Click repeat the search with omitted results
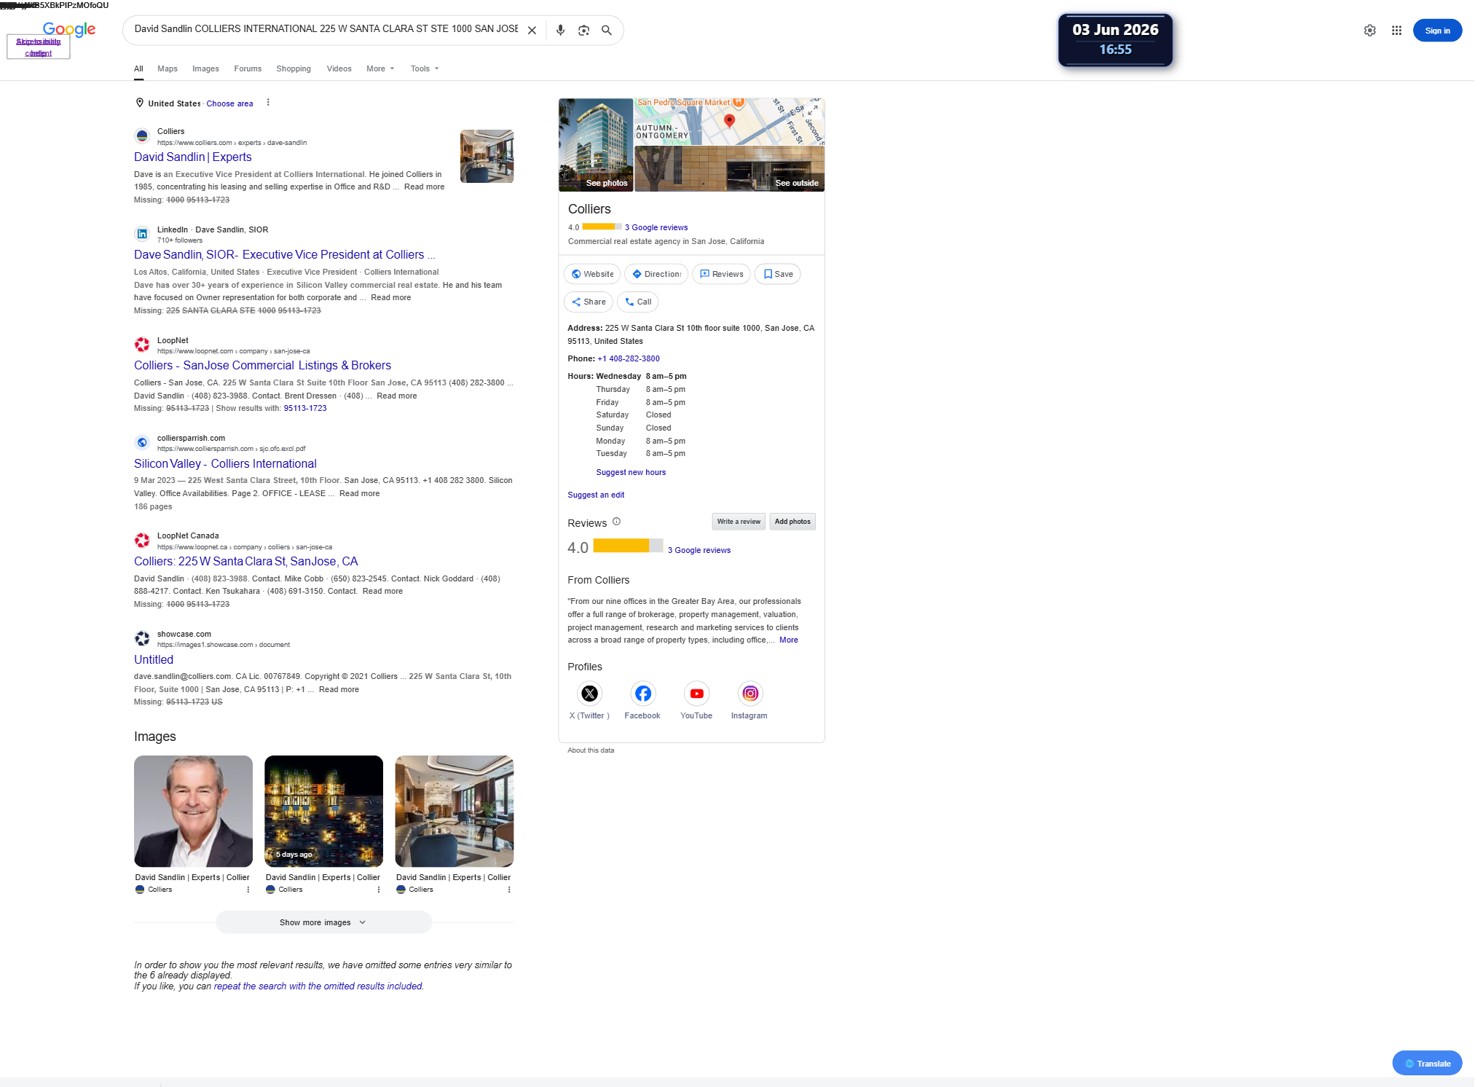The width and height of the screenshot is (1483, 1087). (318, 986)
